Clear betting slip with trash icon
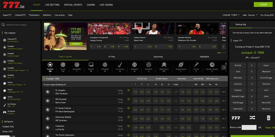 point(268,118)
